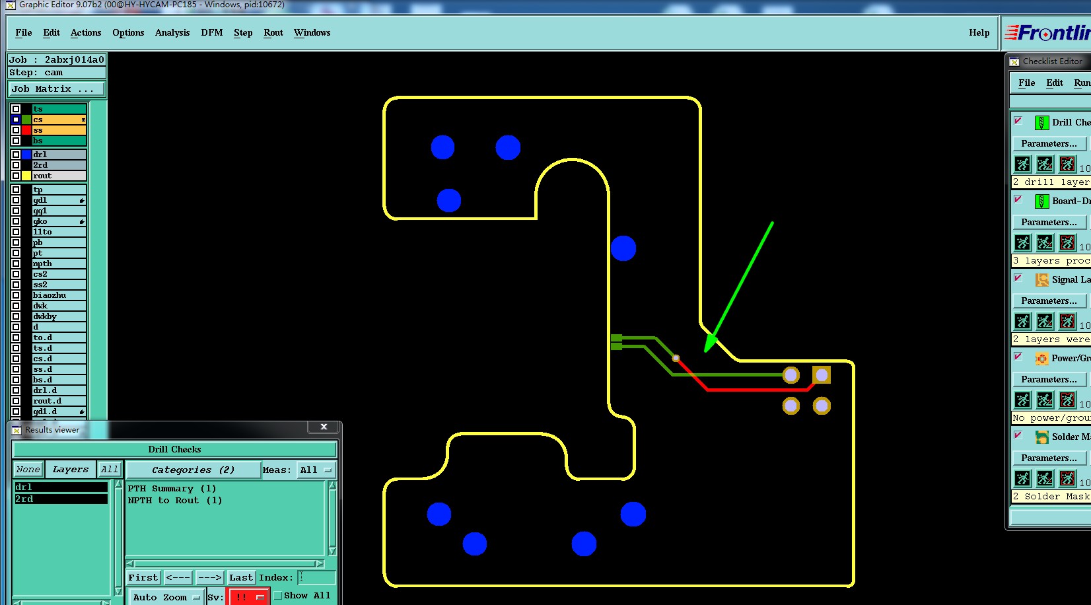Click second runner icon under Power/Ground Checks

pos(1045,400)
